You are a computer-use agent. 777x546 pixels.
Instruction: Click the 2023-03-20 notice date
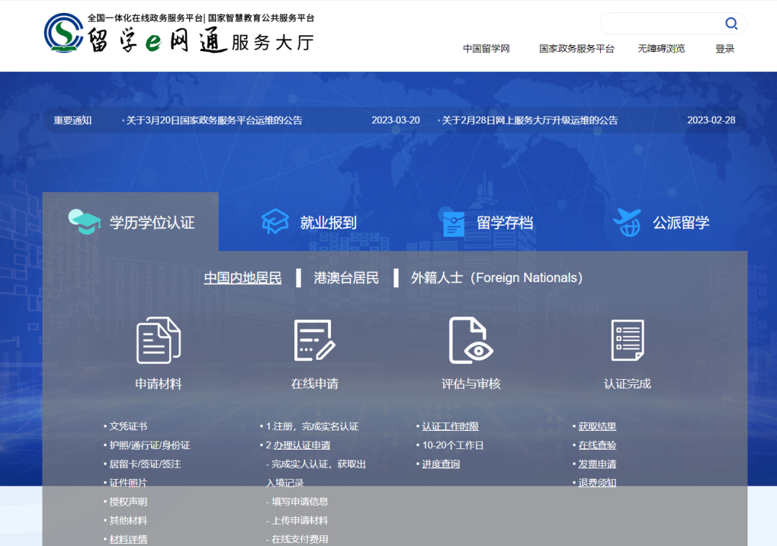pos(396,120)
